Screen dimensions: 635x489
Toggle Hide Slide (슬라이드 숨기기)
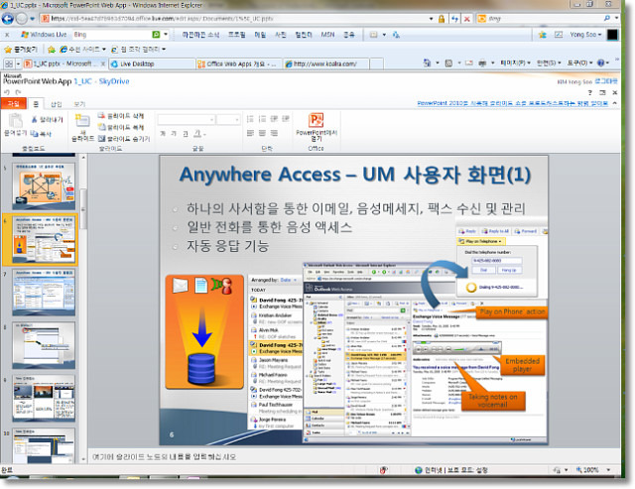(124, 139)
